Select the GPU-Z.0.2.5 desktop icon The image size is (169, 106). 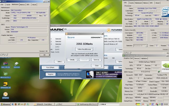coord(5,75)
